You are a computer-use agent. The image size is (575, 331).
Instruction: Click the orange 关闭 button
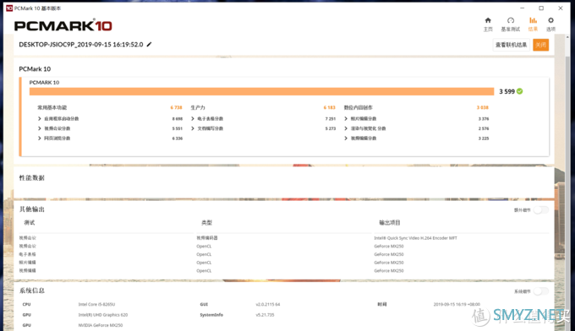tap(540, 45)
